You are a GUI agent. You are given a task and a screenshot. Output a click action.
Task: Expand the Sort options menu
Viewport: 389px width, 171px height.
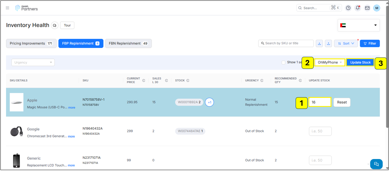click(x=346, y=44)
